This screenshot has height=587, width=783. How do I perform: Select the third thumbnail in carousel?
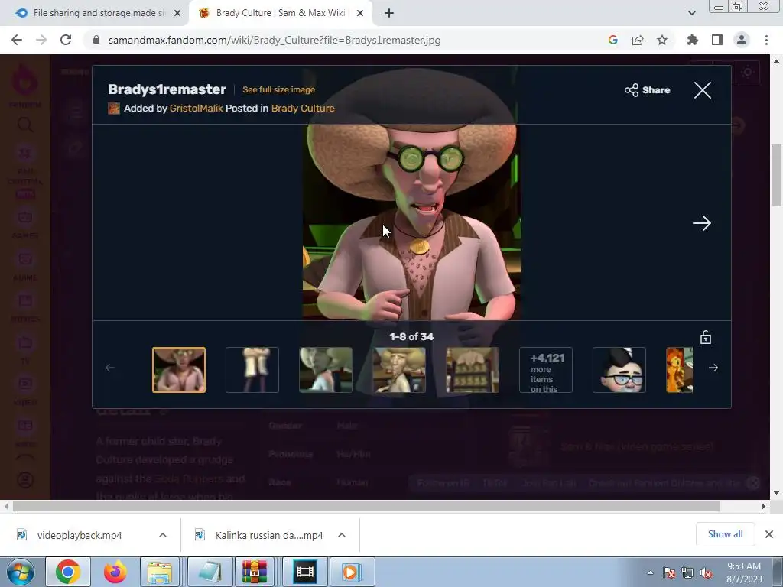click(326, 370)
